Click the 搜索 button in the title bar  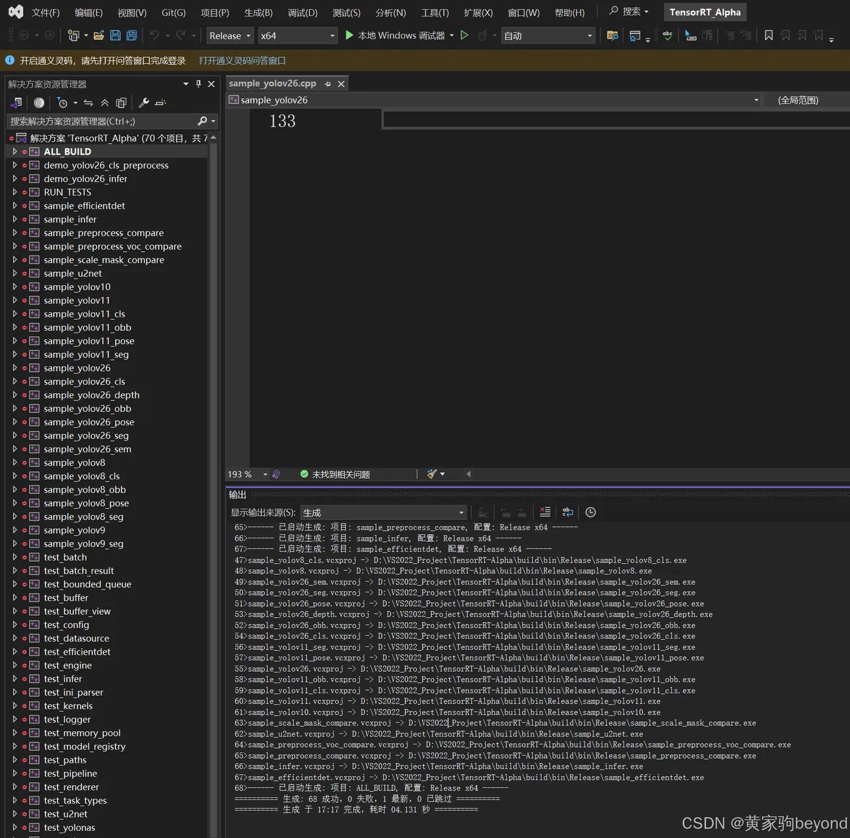[x=629, y=12]
